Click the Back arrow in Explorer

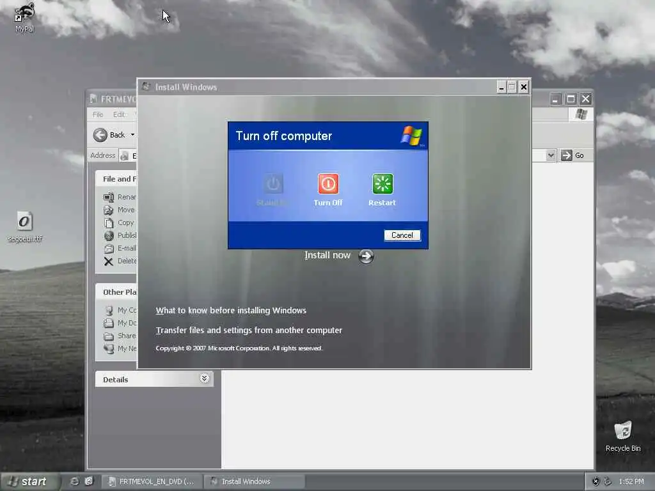click(100, 135)
